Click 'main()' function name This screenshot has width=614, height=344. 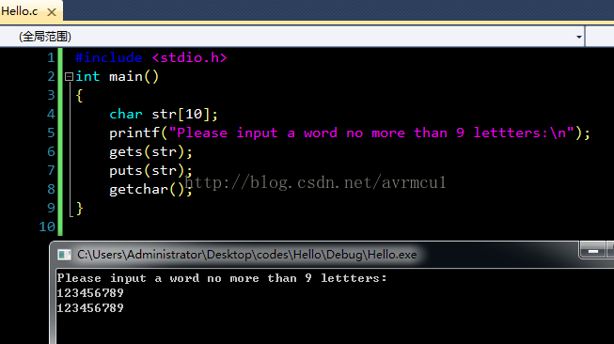click(x=134, y=77)
